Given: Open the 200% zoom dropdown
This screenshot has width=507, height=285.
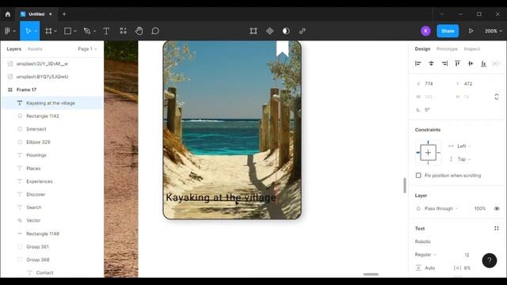Looking at the screenshot, I should [x=494, y=31].
